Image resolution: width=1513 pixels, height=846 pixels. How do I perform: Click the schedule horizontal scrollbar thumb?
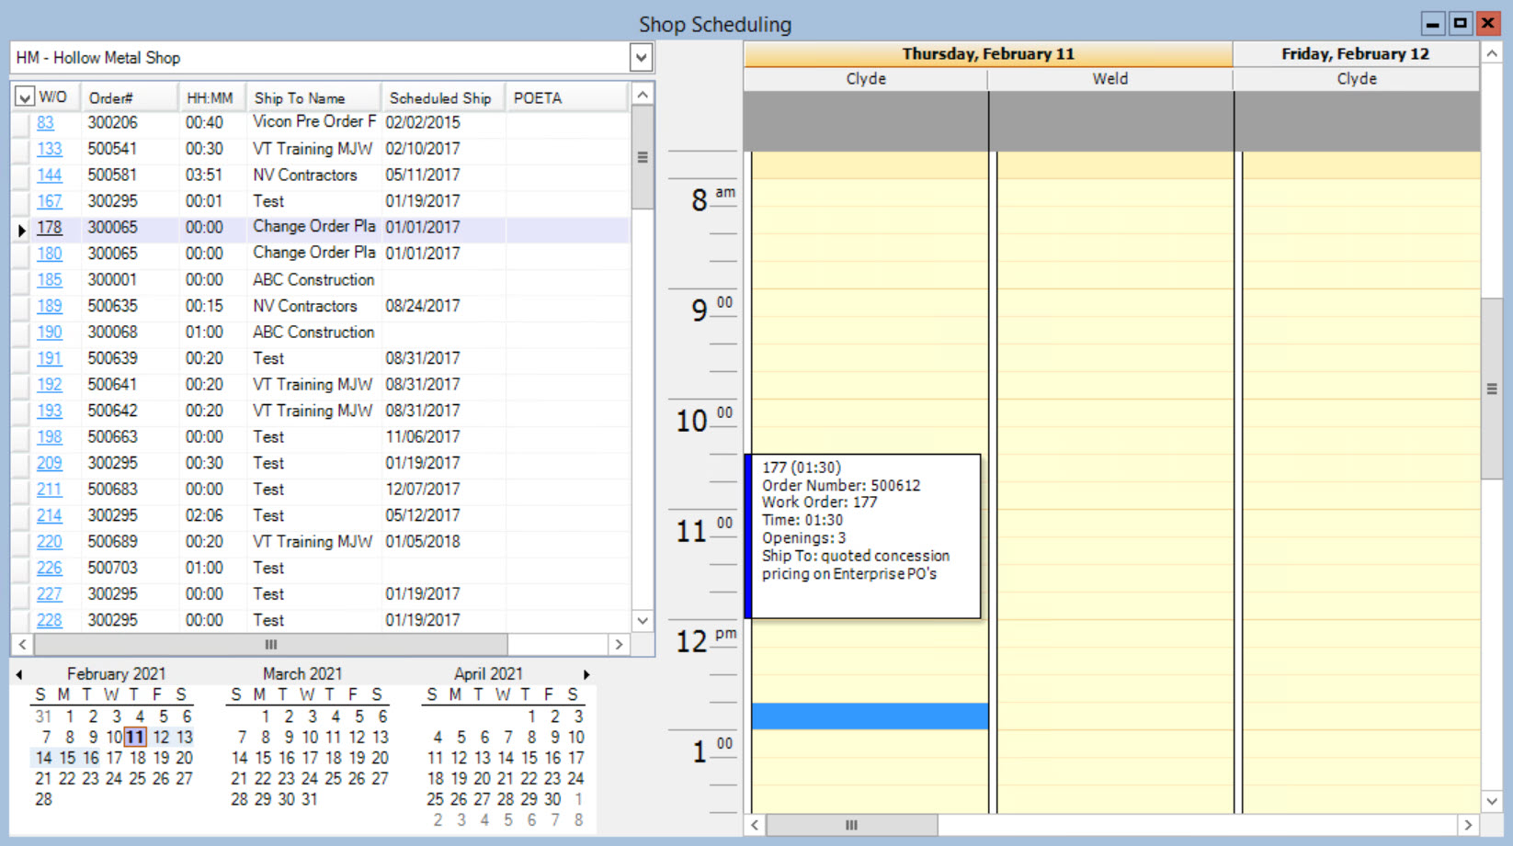pos(852,825)
